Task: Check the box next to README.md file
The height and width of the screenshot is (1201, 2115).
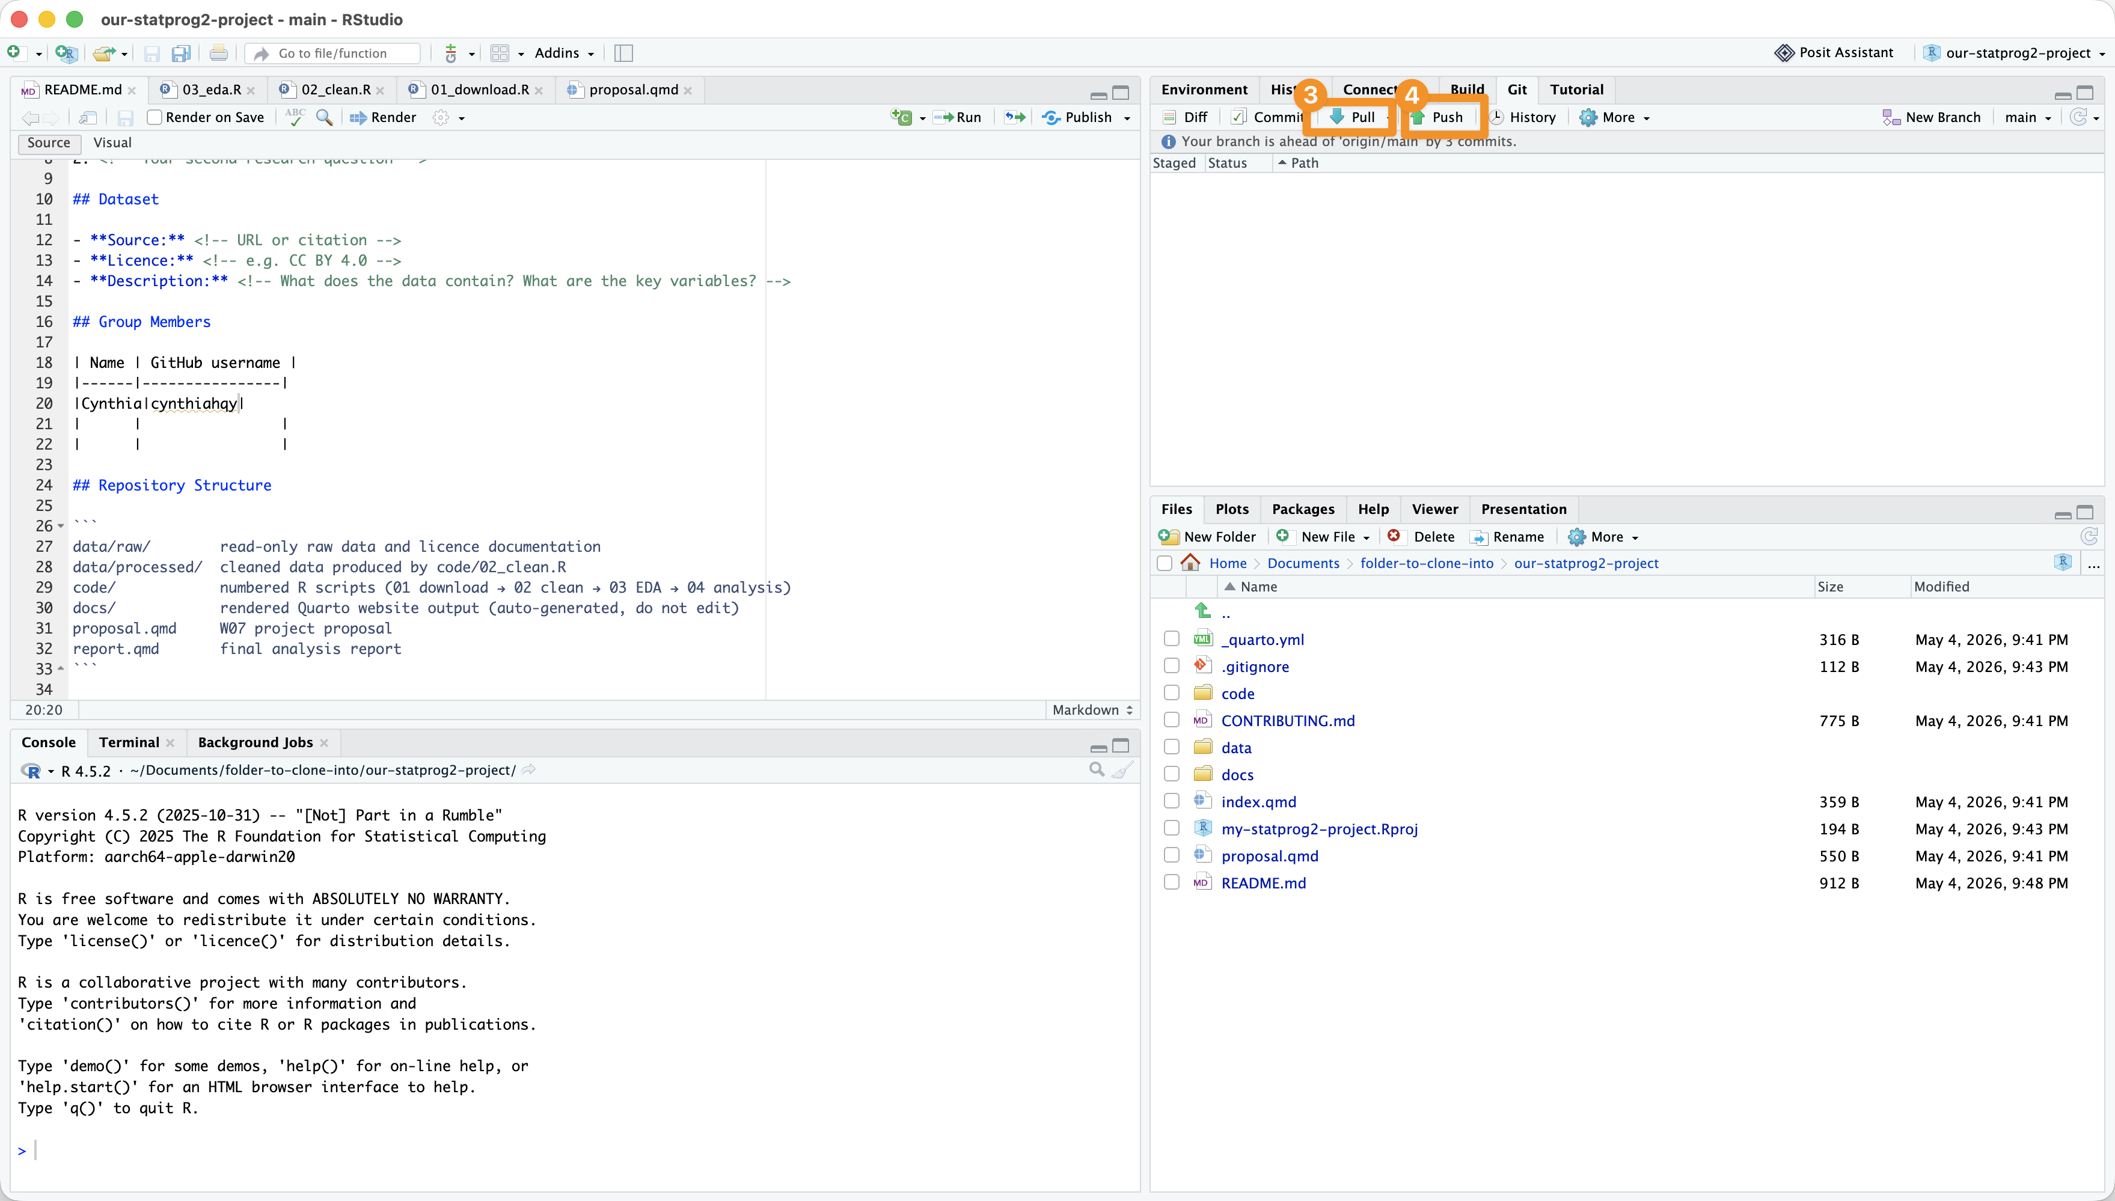Action: tap(1171, 882)
